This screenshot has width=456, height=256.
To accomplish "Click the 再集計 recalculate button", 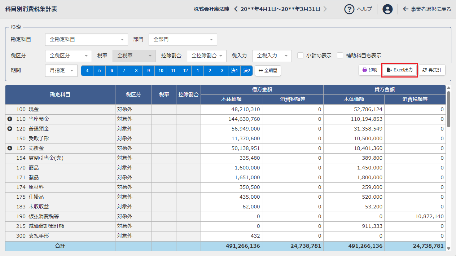I will coord(432,70).
